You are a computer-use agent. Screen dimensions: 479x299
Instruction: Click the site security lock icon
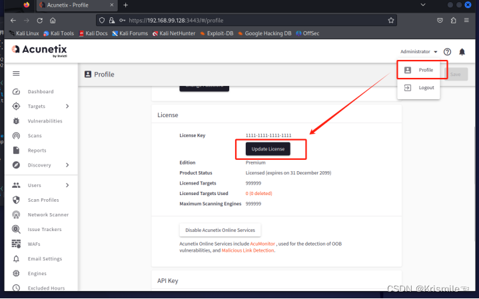(112, 21)
